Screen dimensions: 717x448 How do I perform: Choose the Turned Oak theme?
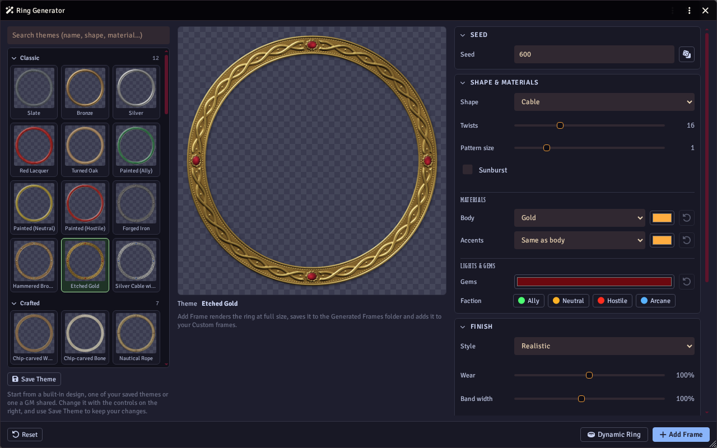pos(85,150)
